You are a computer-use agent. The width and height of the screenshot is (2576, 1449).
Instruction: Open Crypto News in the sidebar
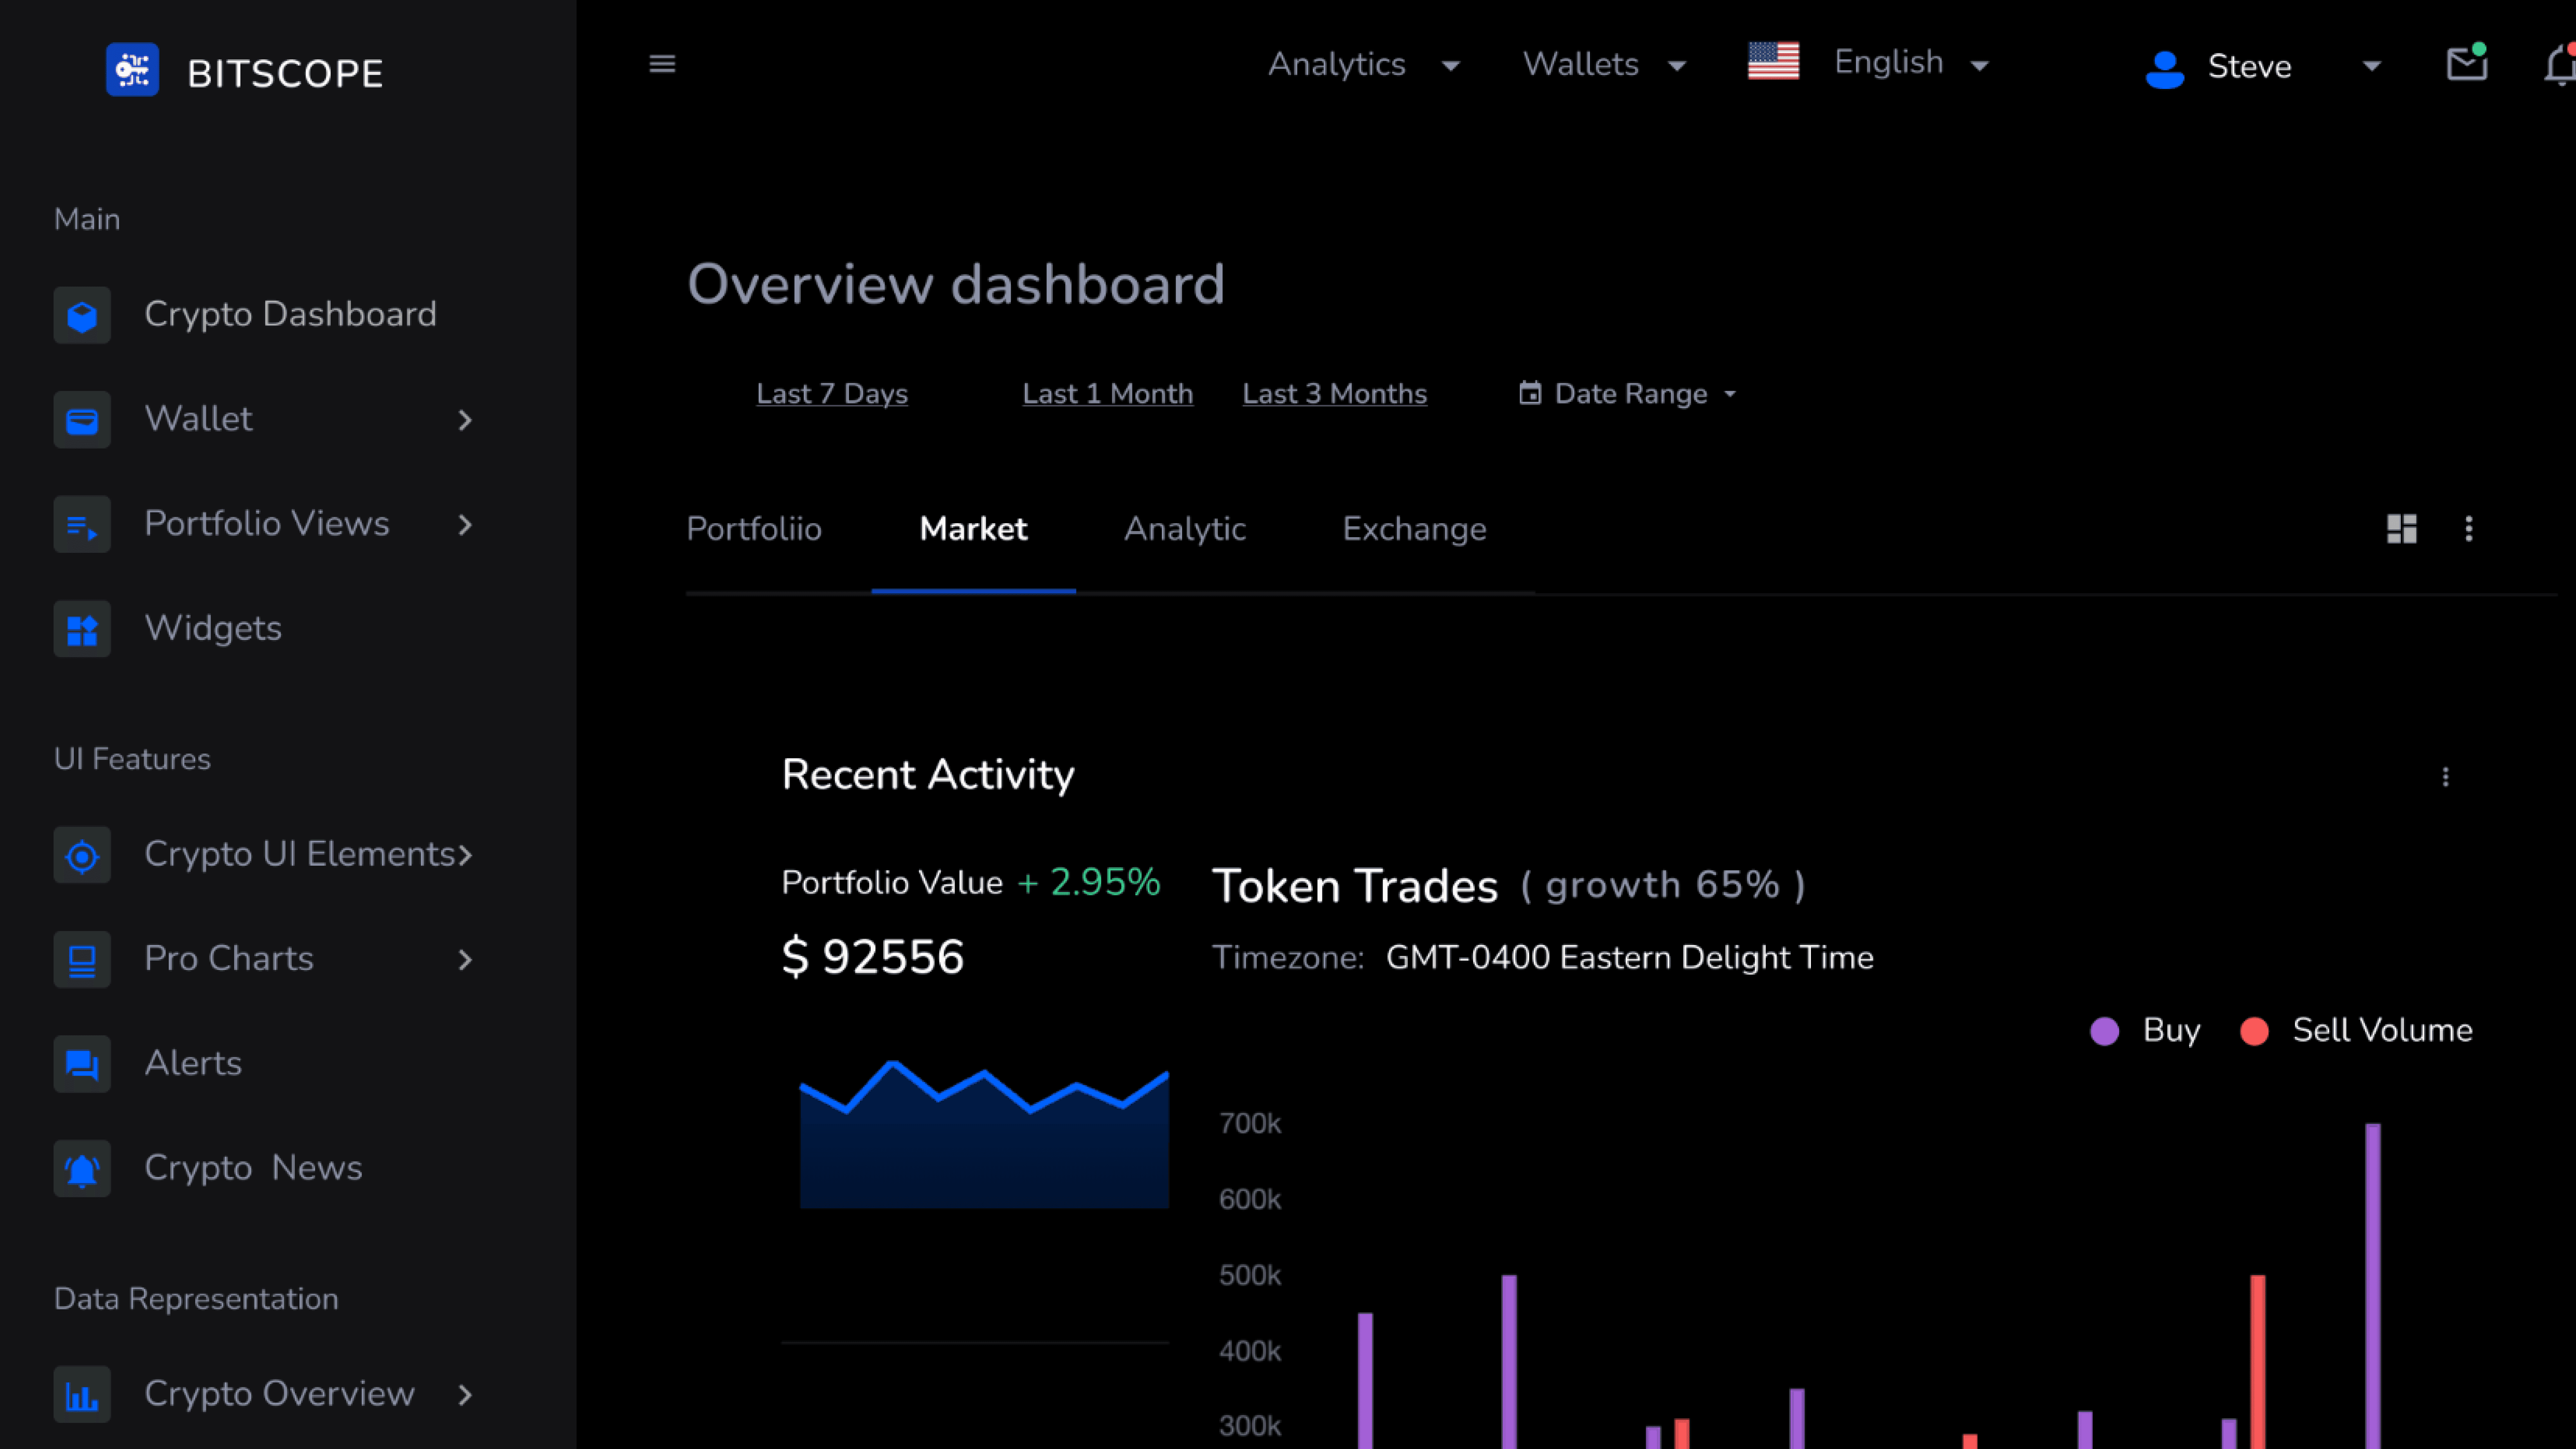(x=253, y=1169)
